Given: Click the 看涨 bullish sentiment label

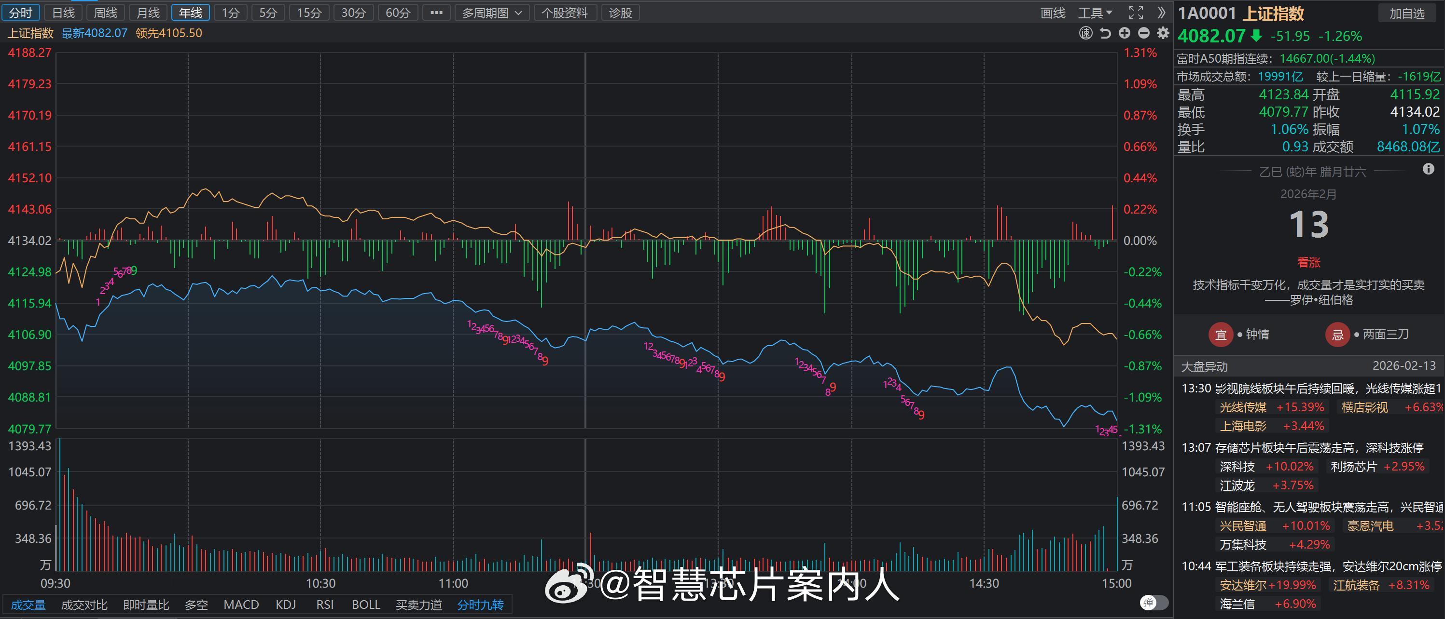Looking at the screenshot, I should tap(1309, 262).
